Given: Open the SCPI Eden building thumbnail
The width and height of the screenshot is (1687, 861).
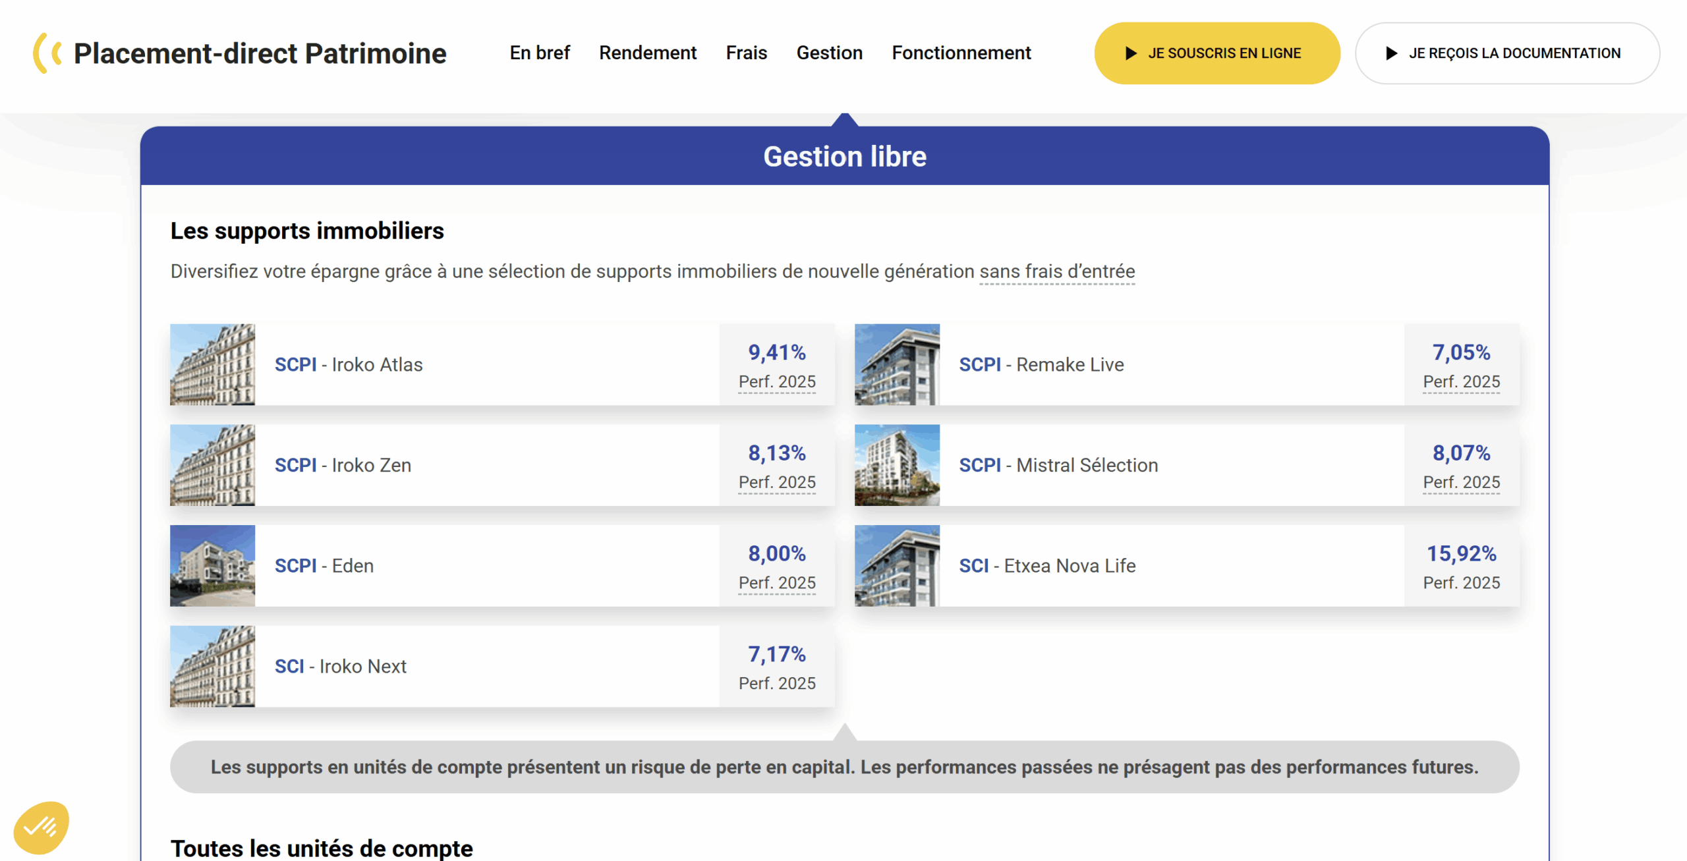Looking at the screenshot, I should point(212,566).
